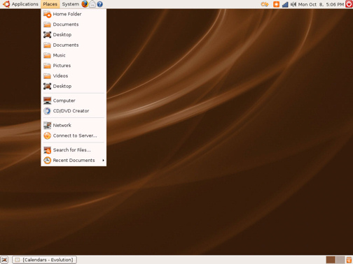This screenshot has width=353, height=264.
Task: Open the calendar from clock Mon Oct 8
Action: point(321,4)
